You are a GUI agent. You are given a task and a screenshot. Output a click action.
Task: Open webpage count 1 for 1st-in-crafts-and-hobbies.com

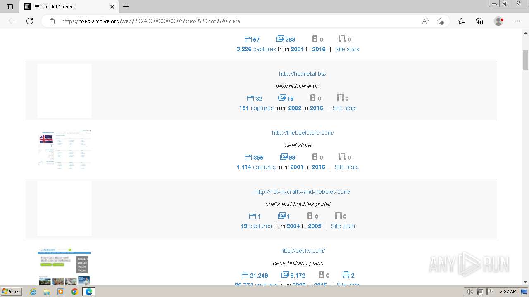click(x=255, y=216)
